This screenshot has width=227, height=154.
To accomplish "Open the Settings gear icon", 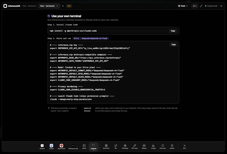I will tap(125, 146).
